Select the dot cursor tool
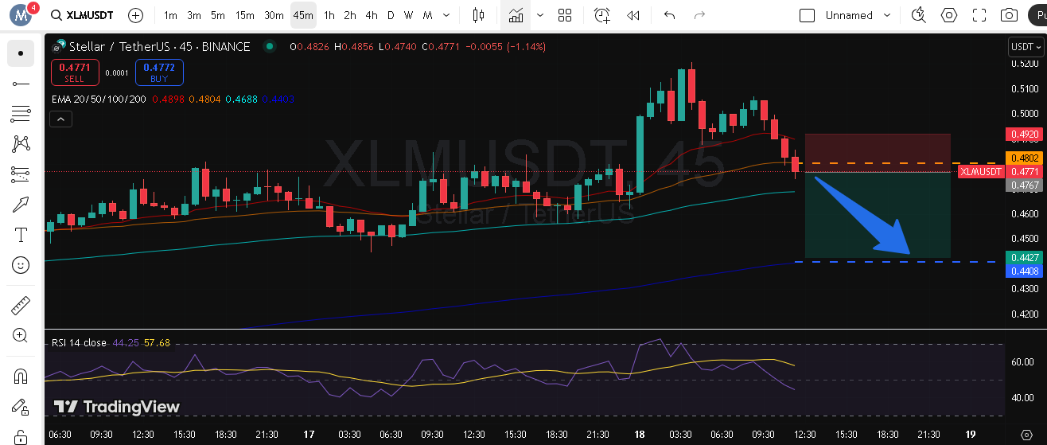The image size is (1047, 445). tap(21, 53)
